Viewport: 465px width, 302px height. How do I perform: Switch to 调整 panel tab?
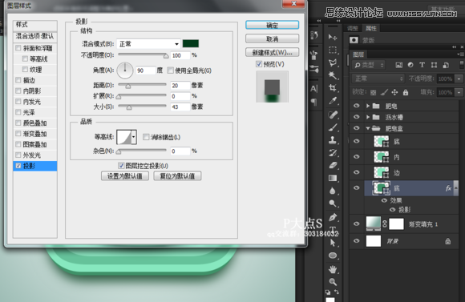[353, 28]
